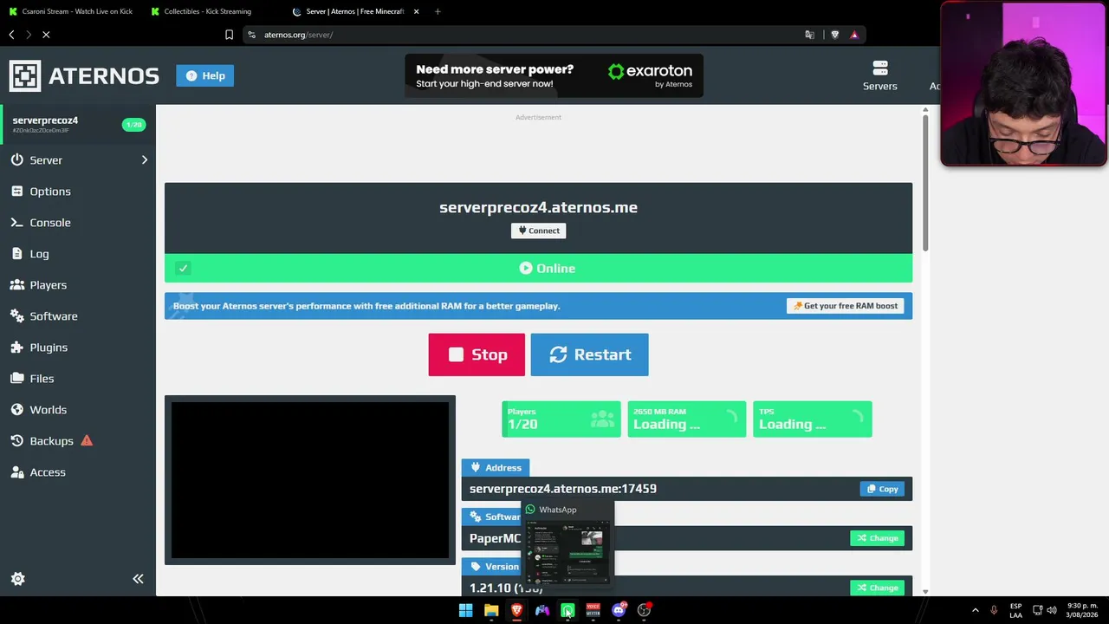Open WhatsApp from the taskbar

[x=567, y=610]
